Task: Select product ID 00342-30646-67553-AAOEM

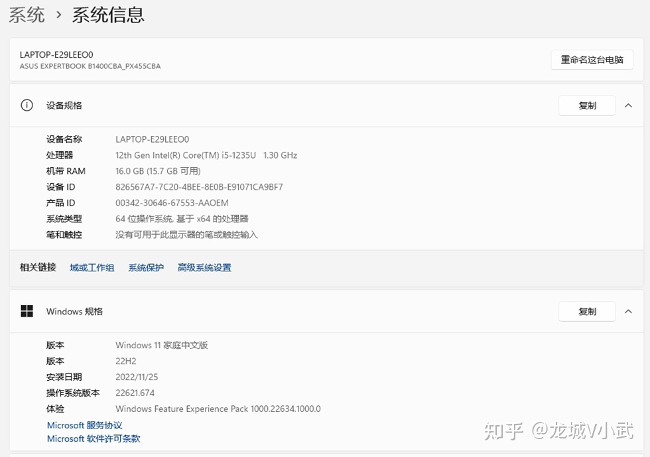Action: coord(172,203)
